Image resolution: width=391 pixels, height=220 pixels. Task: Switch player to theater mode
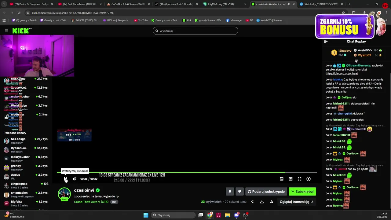coord(291,179)
